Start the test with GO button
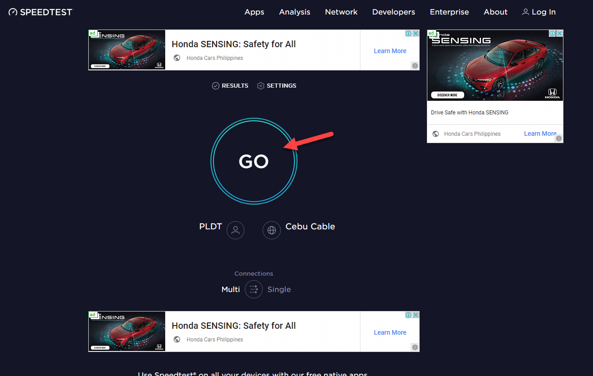This screenshot has height=376, width=593. 254,161
